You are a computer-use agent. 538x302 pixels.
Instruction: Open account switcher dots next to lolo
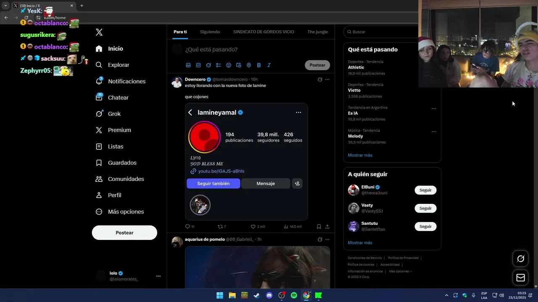[158, 276]
